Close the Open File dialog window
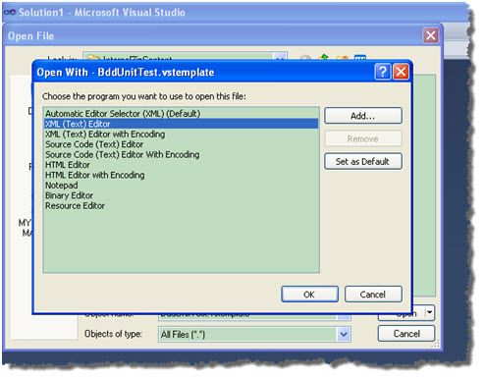 (x=430, y=35)
